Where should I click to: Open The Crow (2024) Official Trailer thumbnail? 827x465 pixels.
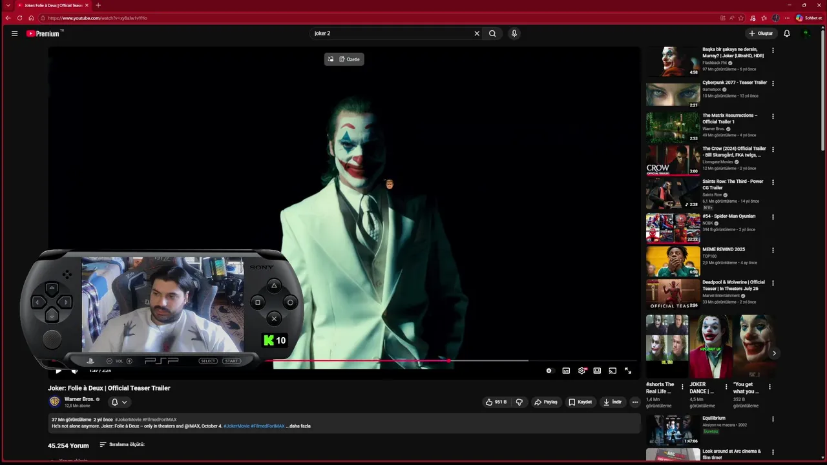[673, 160]
